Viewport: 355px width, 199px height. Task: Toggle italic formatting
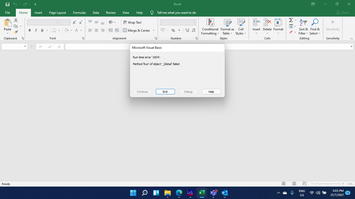[36, 30]
